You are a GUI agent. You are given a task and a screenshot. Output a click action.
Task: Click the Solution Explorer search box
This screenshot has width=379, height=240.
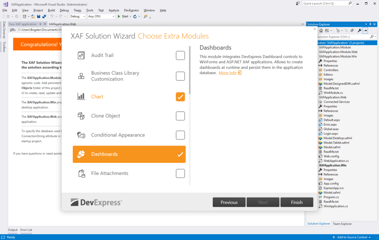click(341, 37)
